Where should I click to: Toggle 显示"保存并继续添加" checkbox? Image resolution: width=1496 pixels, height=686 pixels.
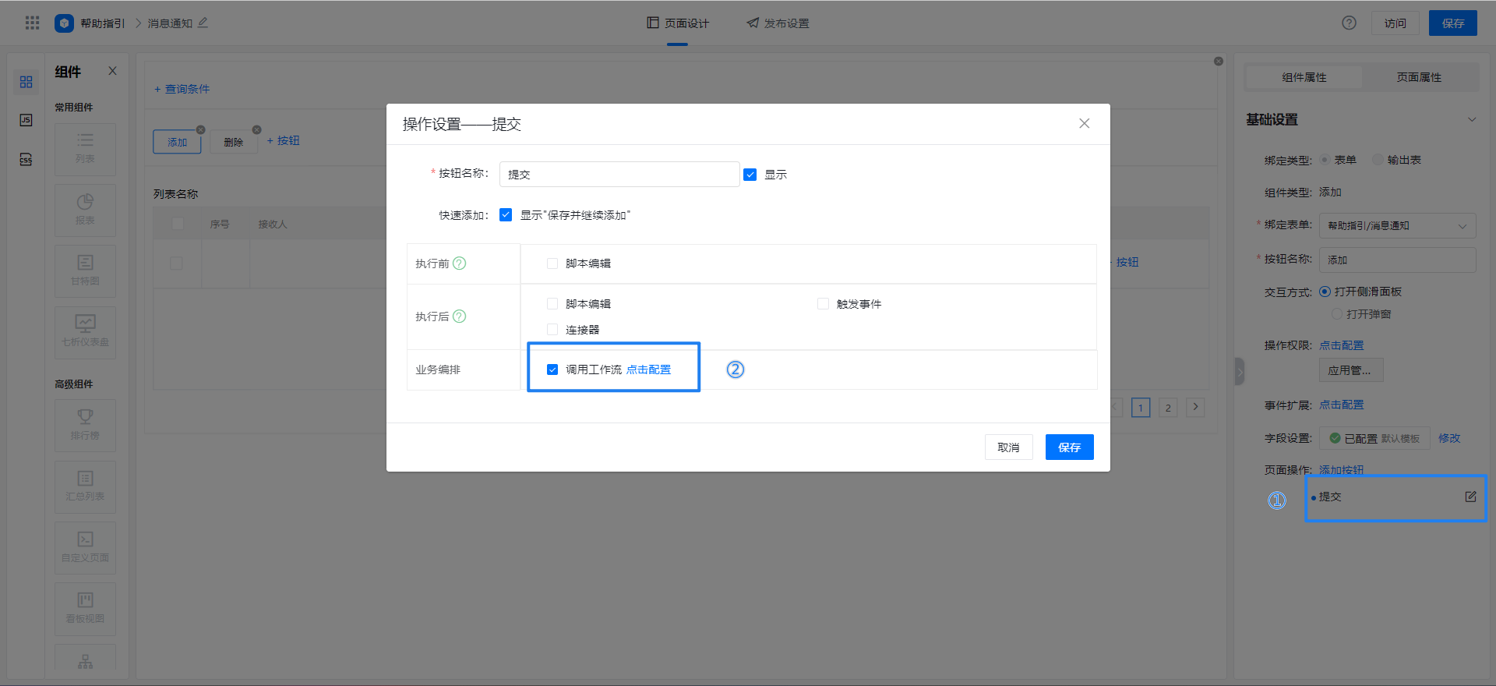tap(506, 215)
